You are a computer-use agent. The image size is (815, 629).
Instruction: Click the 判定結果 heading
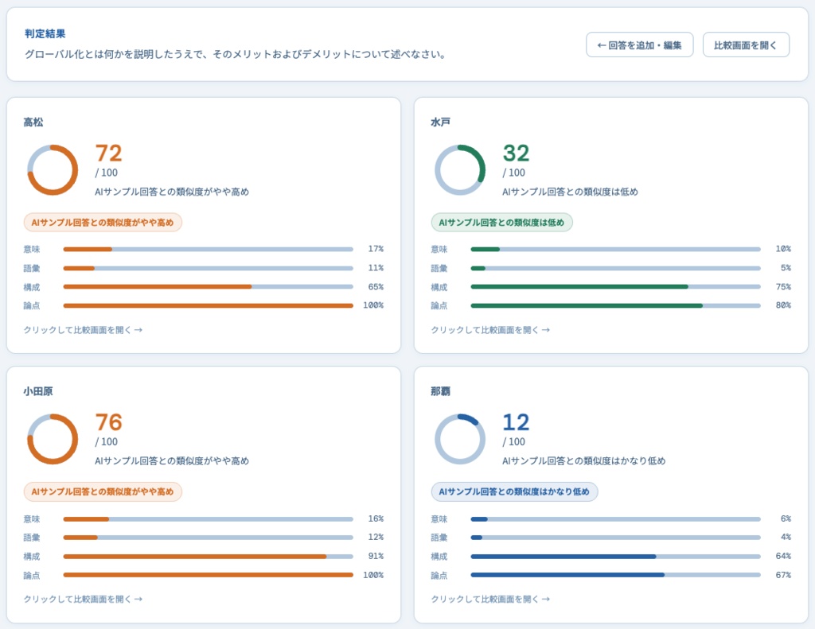[45, 33]
